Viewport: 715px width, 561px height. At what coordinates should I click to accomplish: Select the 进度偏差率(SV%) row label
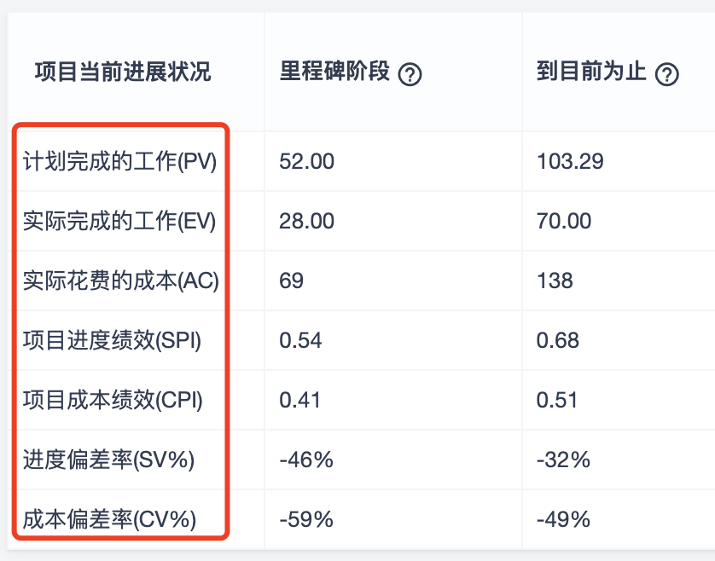point(109,460)
